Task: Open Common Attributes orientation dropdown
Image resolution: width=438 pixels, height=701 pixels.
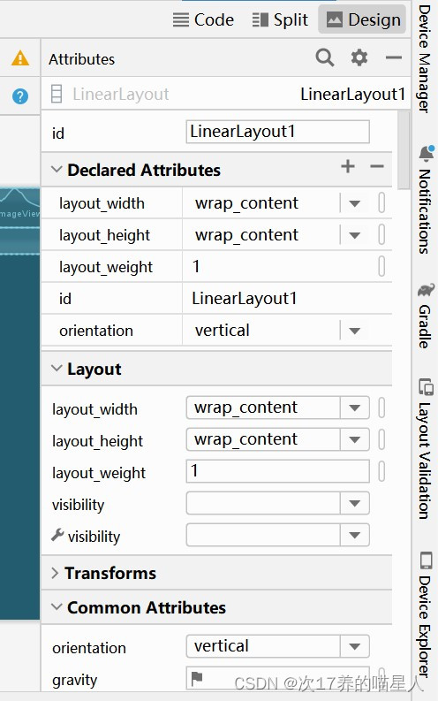Action: (354, 646)
